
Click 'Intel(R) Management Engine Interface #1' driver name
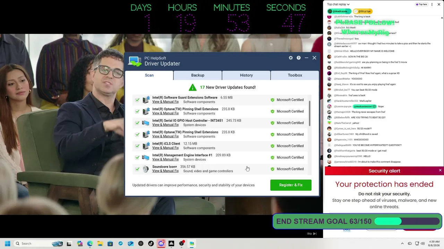point(182,155)
